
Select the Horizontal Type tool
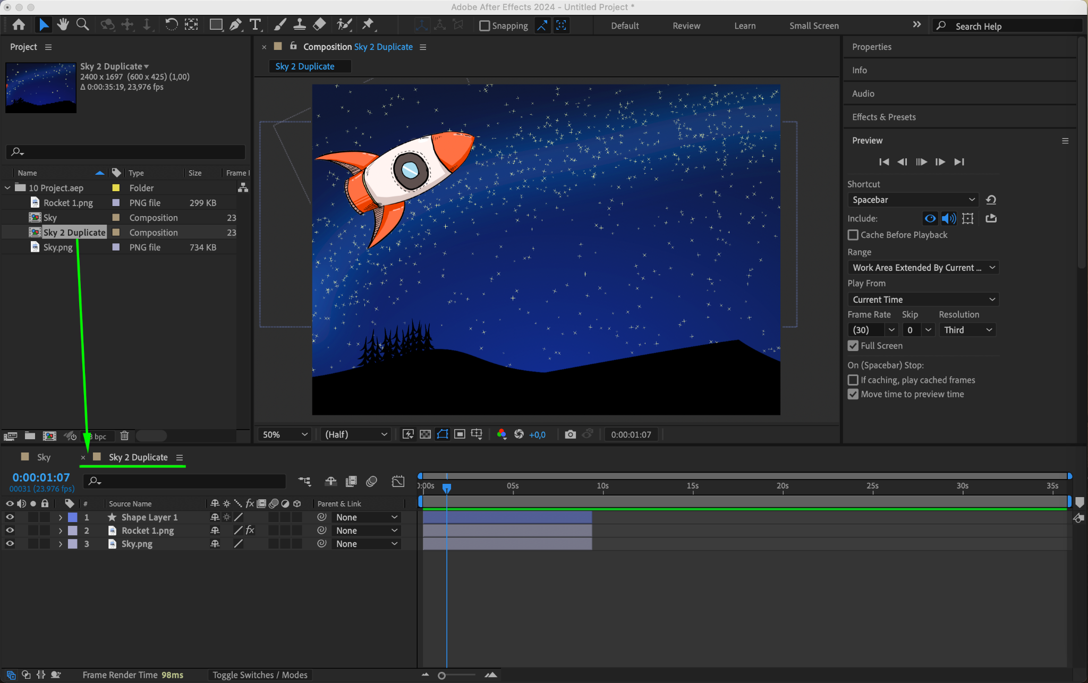point(255,24)
